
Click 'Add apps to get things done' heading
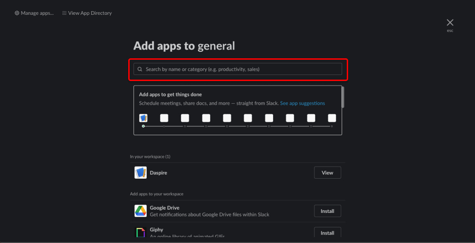click(170, 94)
